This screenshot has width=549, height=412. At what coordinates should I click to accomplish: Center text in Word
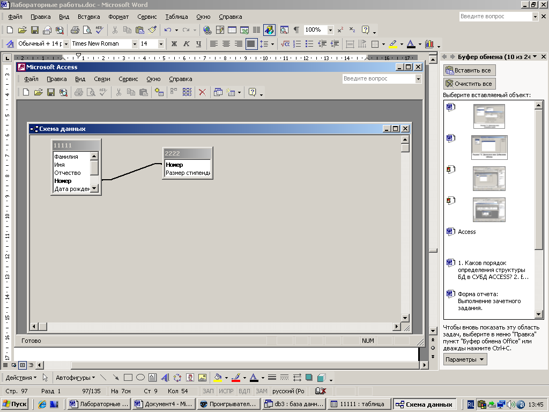click(226, 44)
